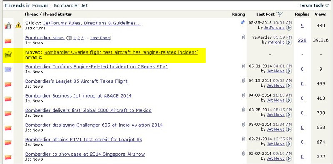Click the yellow warning icon on sticky thread
The height and width of the screenshot is (164, 333).
coord(18,26)
